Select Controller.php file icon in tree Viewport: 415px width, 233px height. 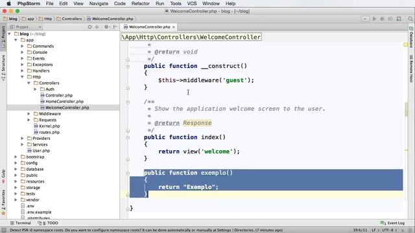[42, 95]
